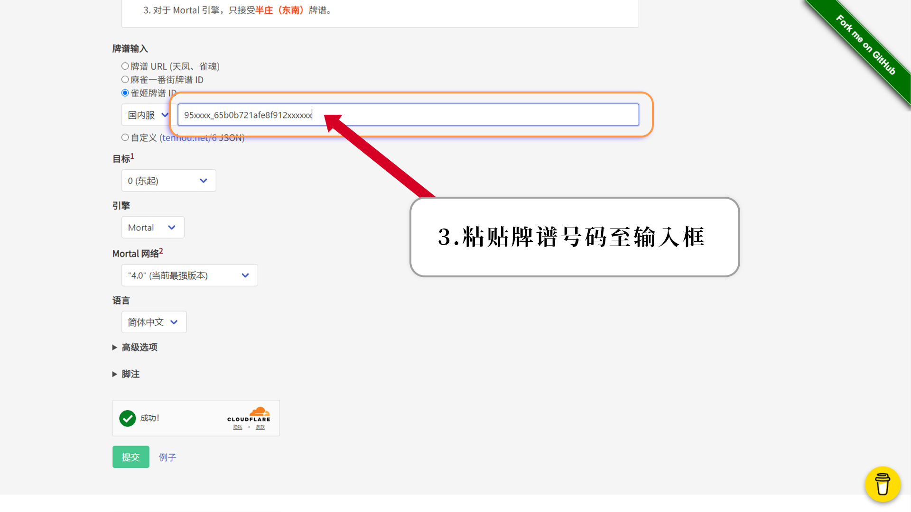
Task: Choose the 自定义 tenhou.net/6 JSON radio option
Action: tap(125, 137)
